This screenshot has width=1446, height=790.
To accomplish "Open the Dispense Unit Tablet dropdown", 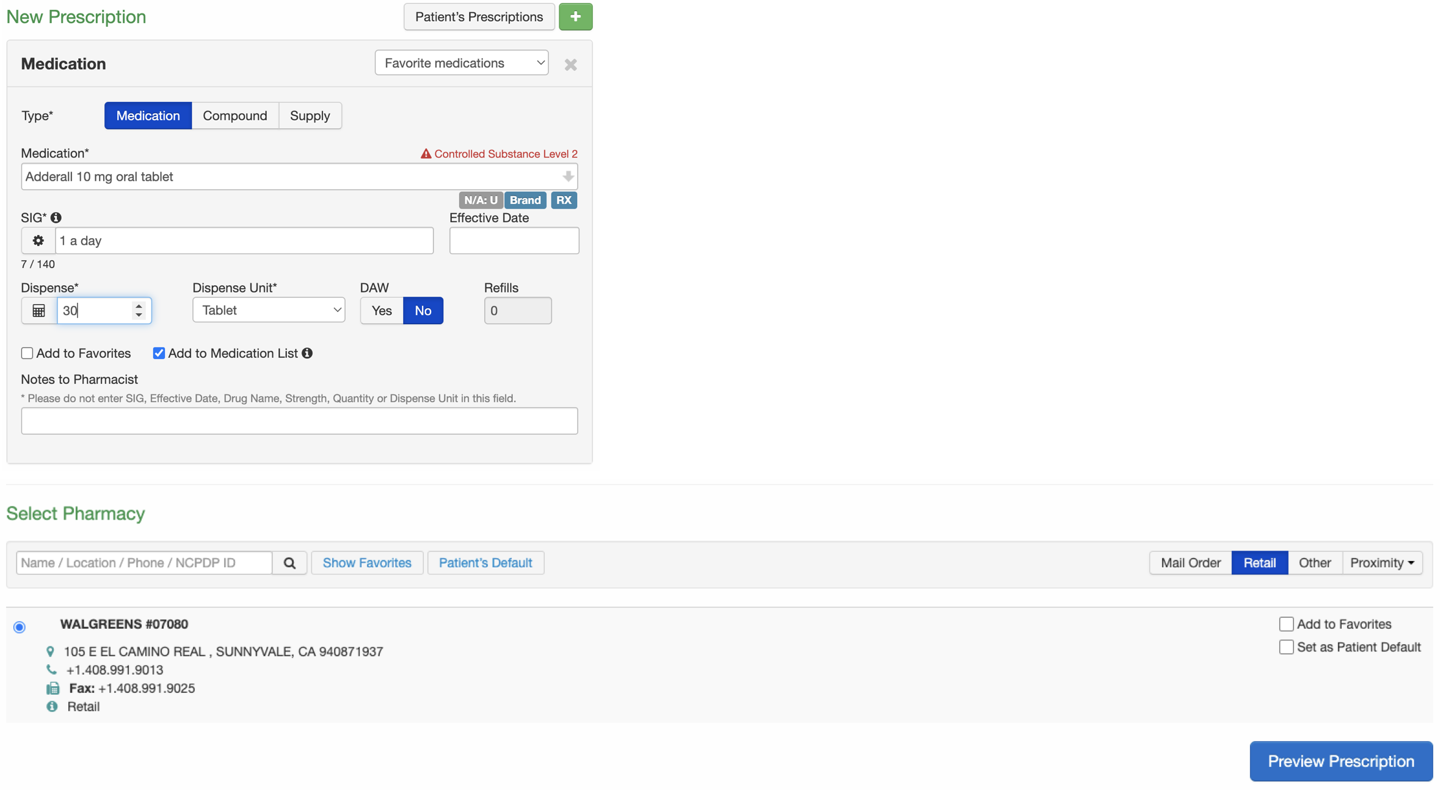I will click(x=269, y=310).
